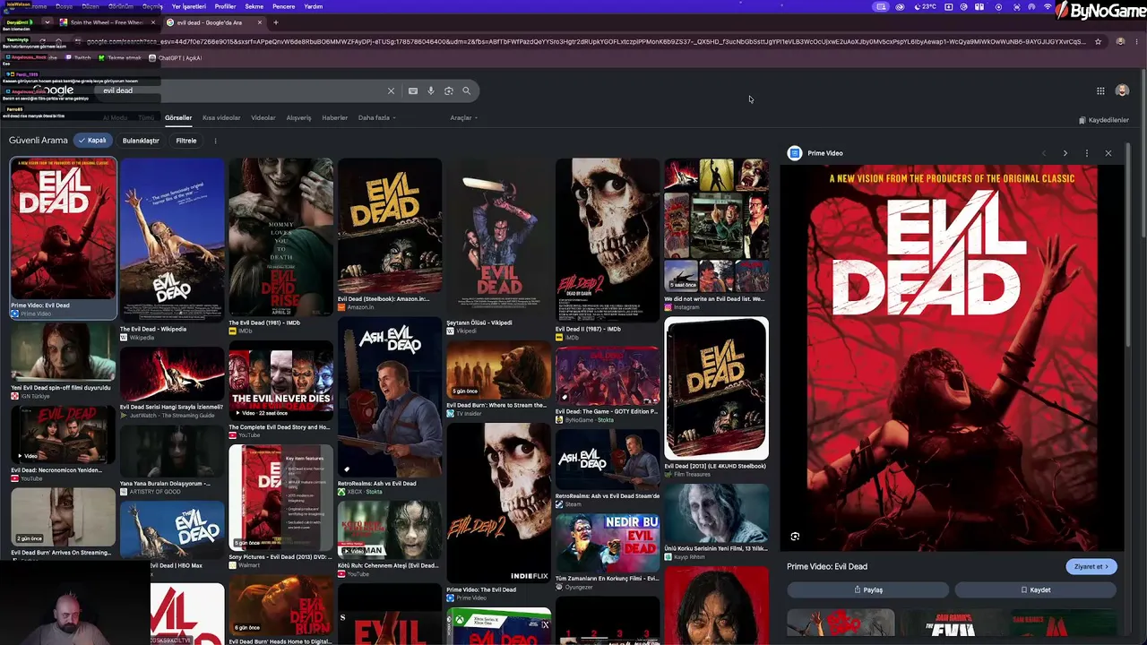Open 'The Evil Dead - Wikipedia' image result
Viewport: 1147px width, 645px height.
click(172, 248)
